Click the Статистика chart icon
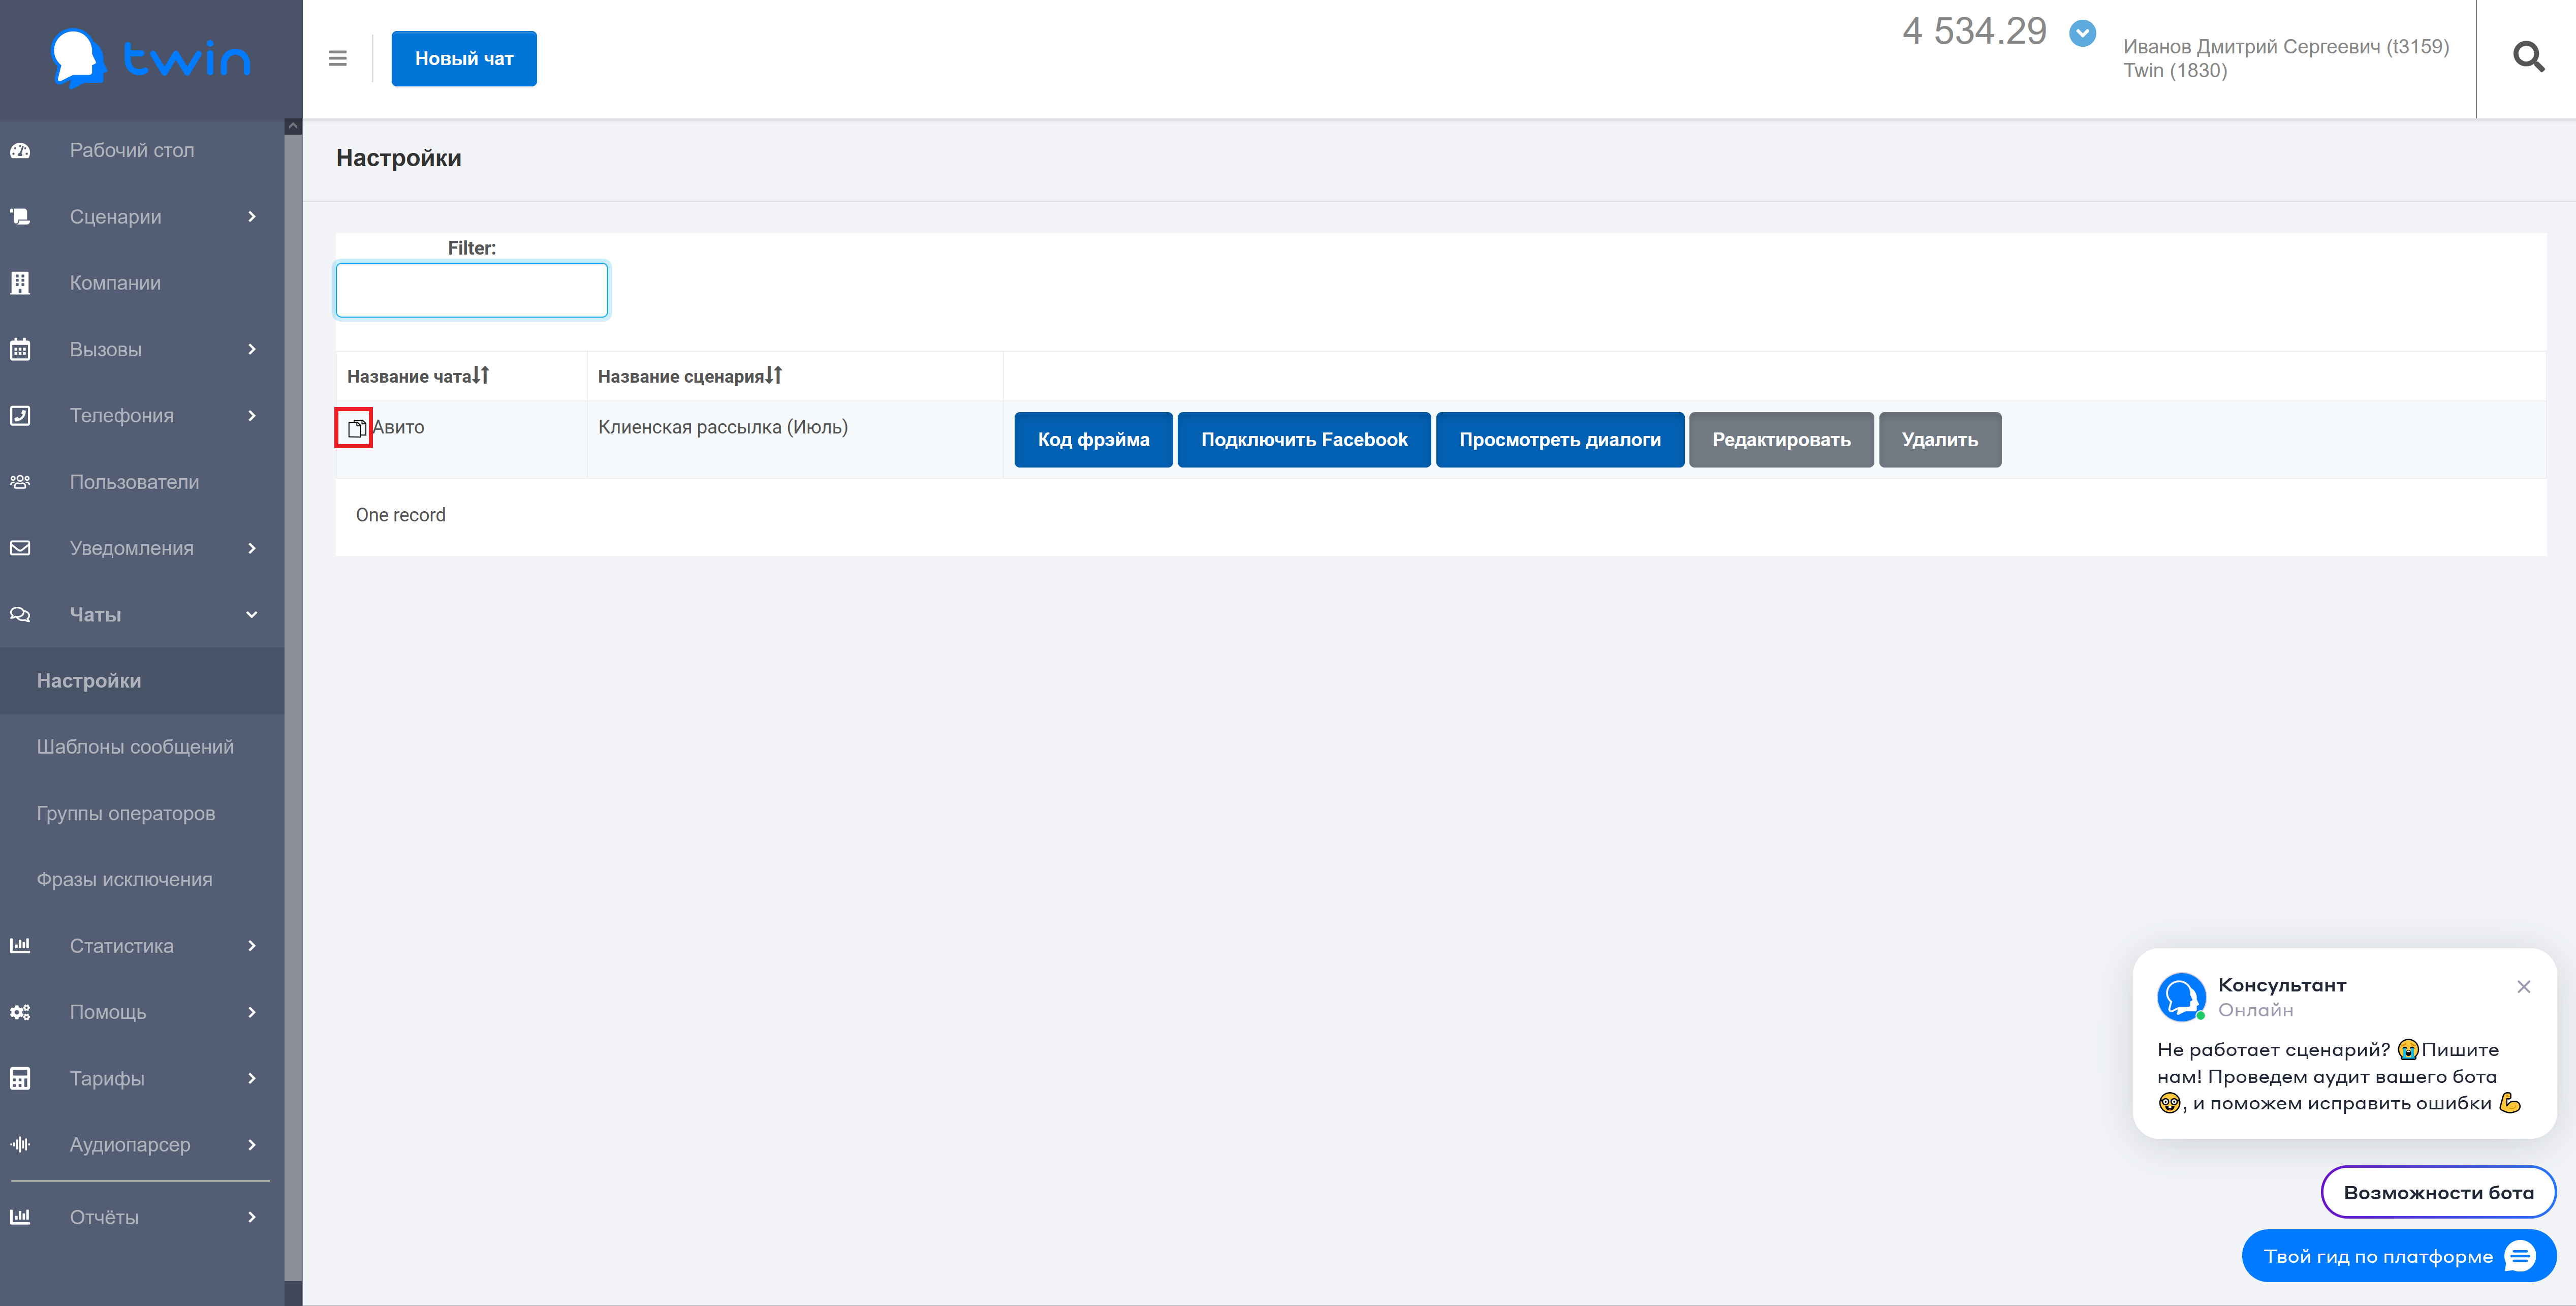 20,946
